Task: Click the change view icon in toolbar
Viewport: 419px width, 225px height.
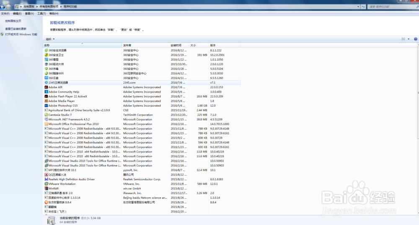Action: (403, 39)
